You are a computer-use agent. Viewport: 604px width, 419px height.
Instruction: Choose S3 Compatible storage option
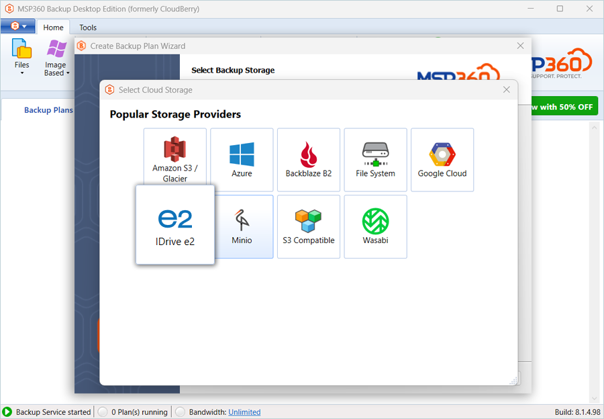pyautogui.click(x=309, y=226)
